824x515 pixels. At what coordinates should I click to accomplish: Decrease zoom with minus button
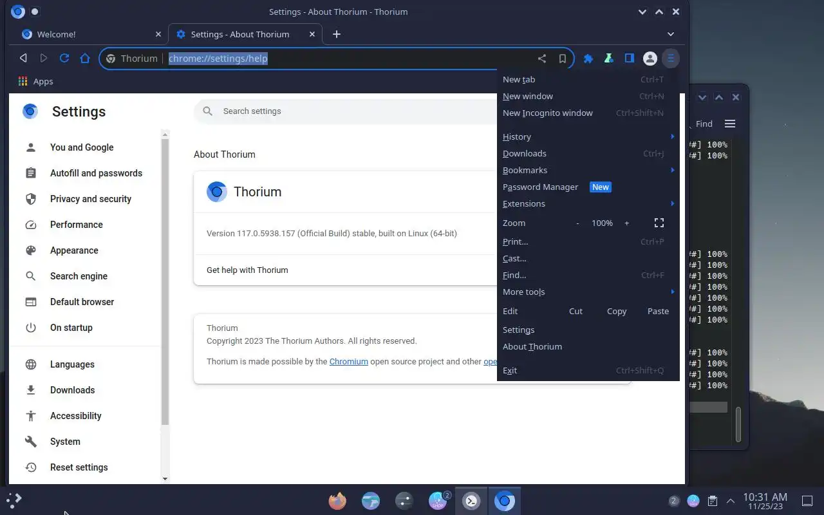tap(577, 223)
